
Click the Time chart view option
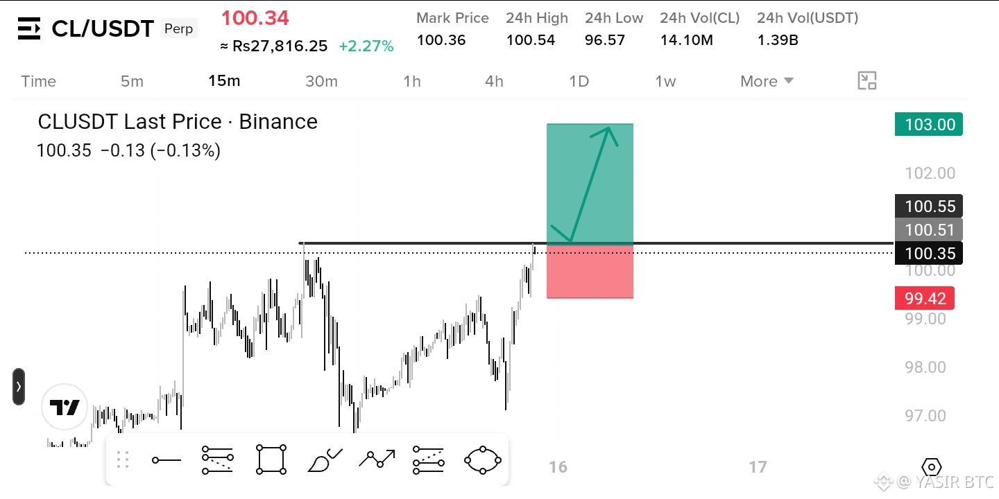click(38, 81)
